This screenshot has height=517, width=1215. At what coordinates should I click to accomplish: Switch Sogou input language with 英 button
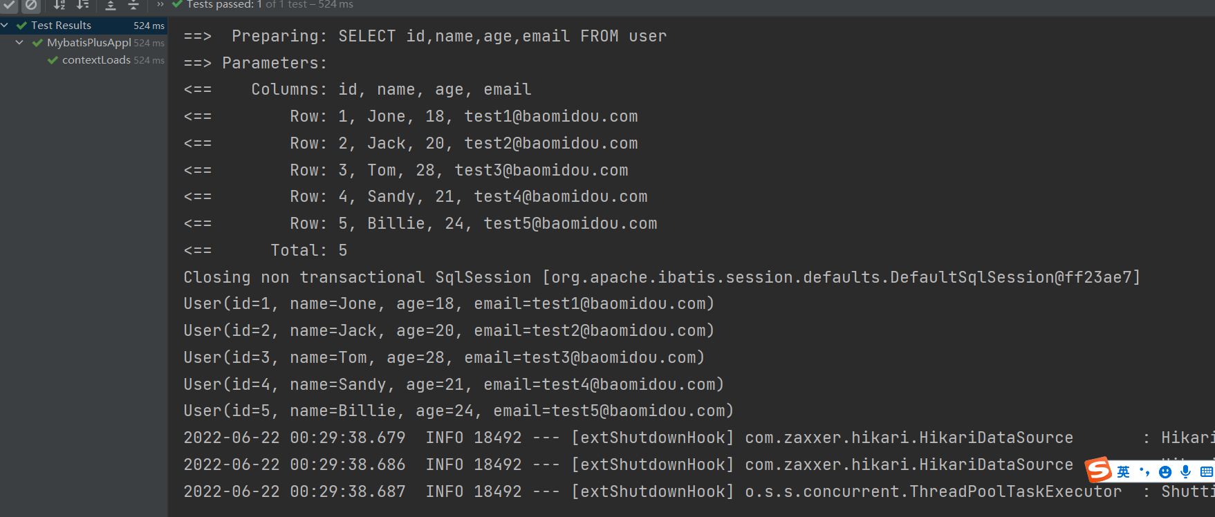coord(1124,471)
